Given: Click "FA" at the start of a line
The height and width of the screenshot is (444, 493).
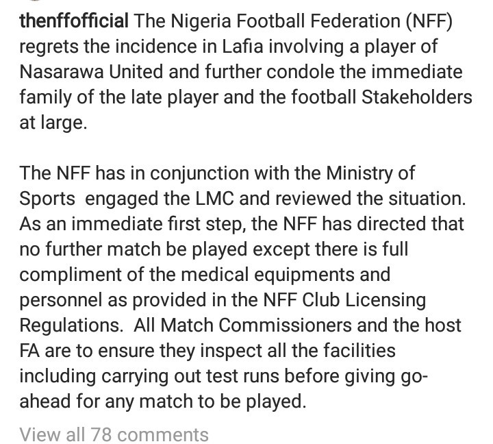Looking at the screenshot, I should pyautogui.click(x=29, y=351).
